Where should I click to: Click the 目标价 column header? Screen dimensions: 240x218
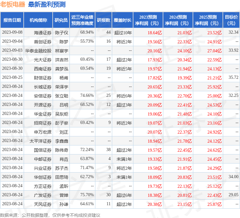tap(231, 20)
